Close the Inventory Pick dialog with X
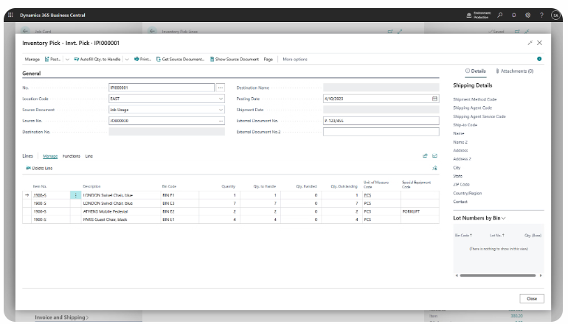The width and height of the screenshot is (568, 324). 539,43
